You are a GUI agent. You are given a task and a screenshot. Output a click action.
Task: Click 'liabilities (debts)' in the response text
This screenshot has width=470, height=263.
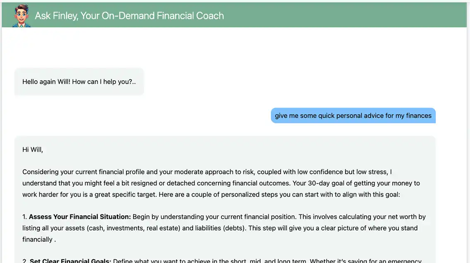click(x=220, y=228)
